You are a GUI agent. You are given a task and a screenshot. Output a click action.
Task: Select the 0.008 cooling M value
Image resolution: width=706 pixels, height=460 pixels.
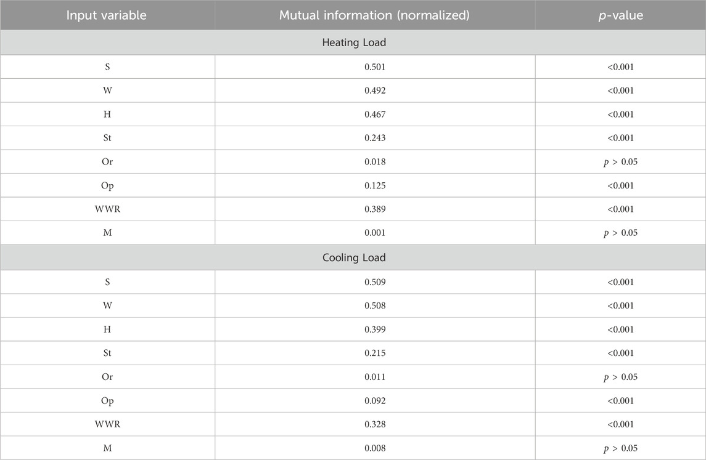click(x=375, y=448)
